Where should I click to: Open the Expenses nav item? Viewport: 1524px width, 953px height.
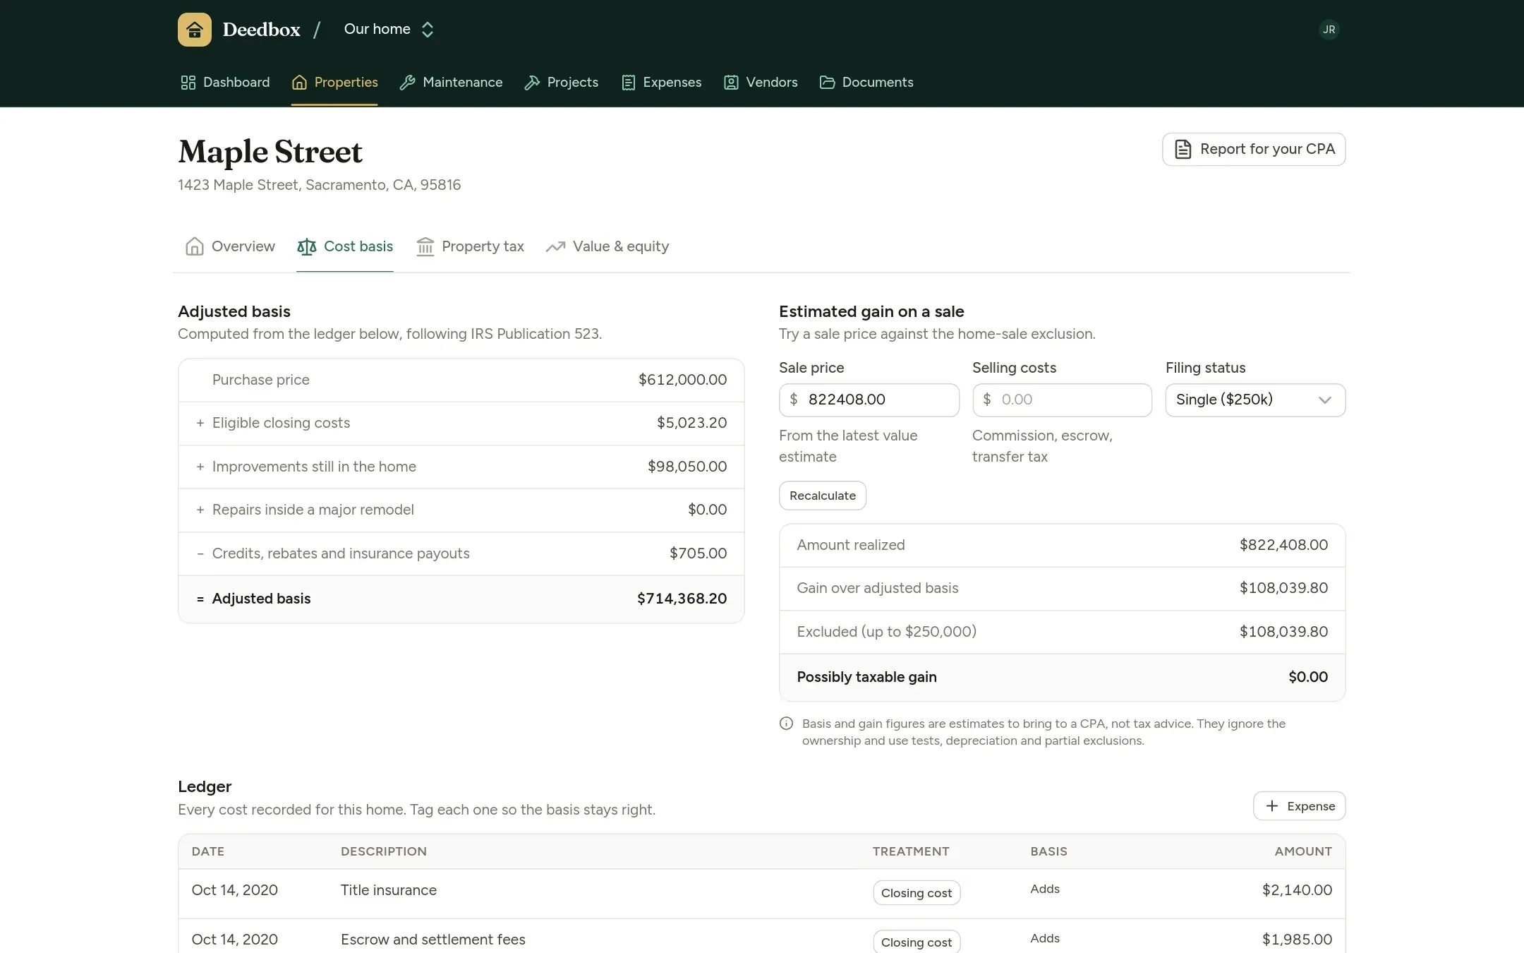click(x=662, y=83)
